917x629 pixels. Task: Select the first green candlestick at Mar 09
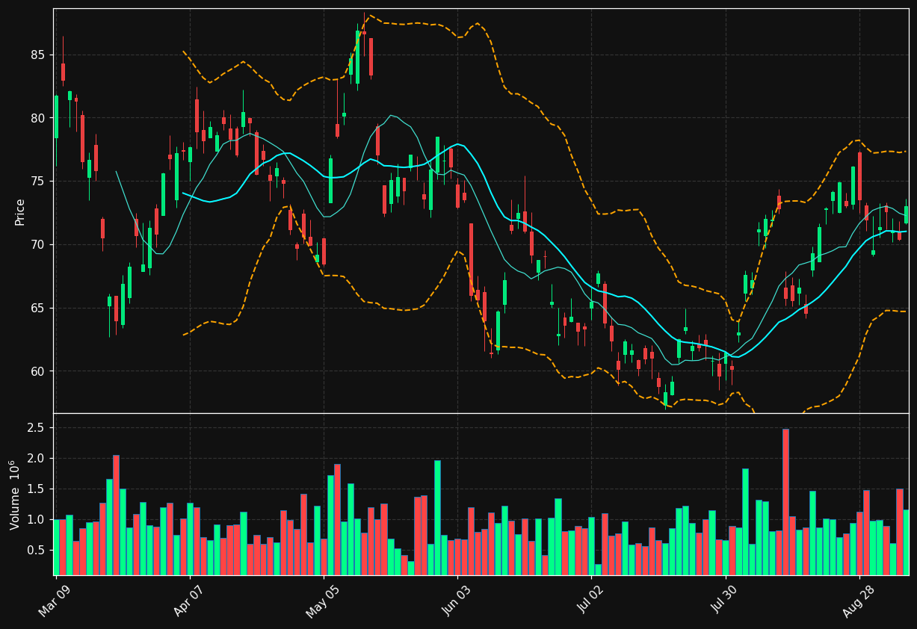click(56, 117)
